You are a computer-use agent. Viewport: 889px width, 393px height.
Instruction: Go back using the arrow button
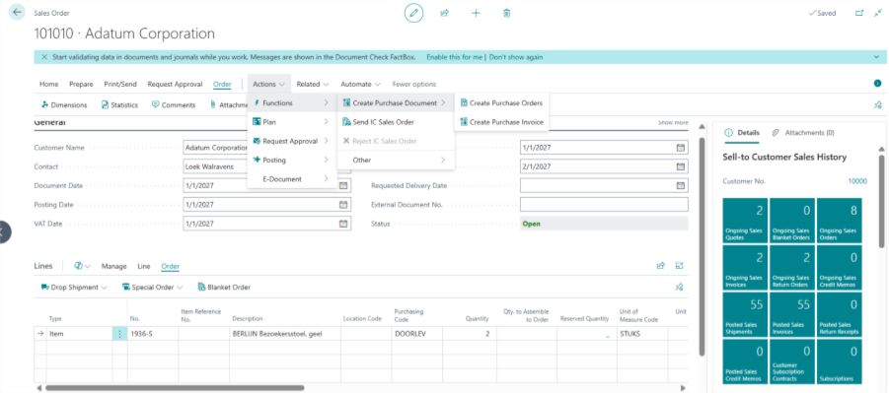17,12
